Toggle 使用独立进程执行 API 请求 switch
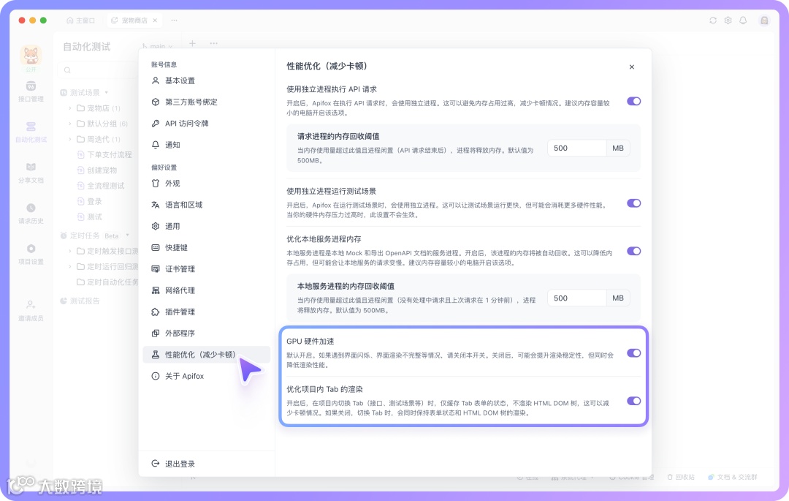 (633, 101)
